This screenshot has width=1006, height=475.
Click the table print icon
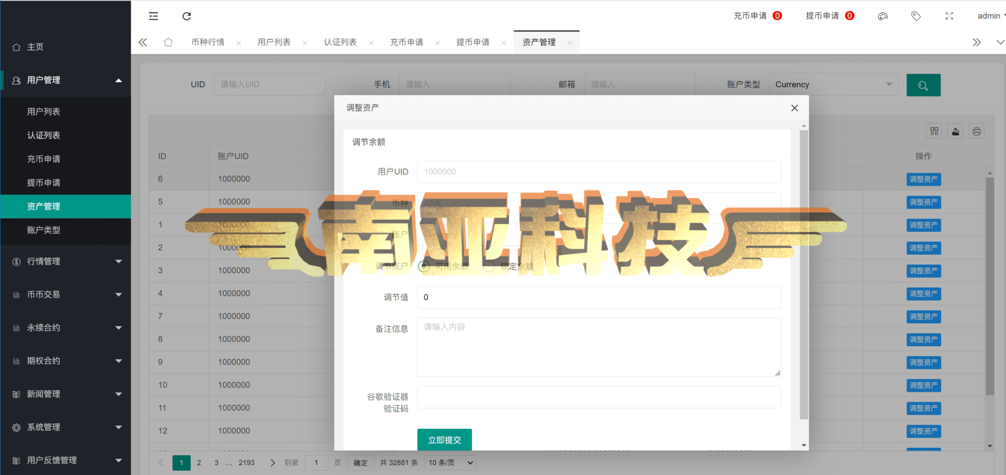point(977,131)
